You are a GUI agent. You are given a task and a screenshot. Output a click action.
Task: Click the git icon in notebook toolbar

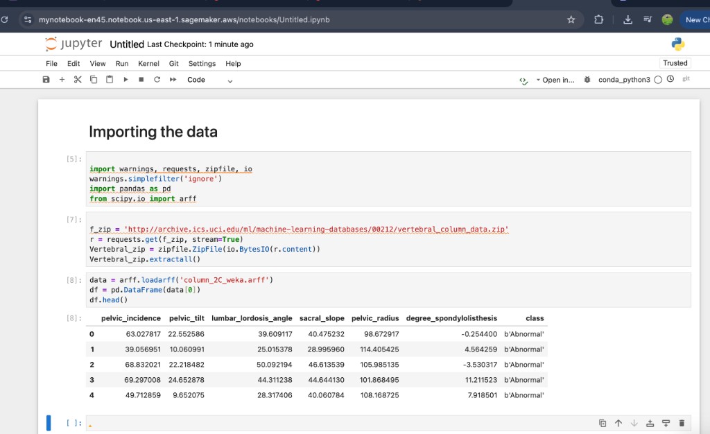[686, 79]
